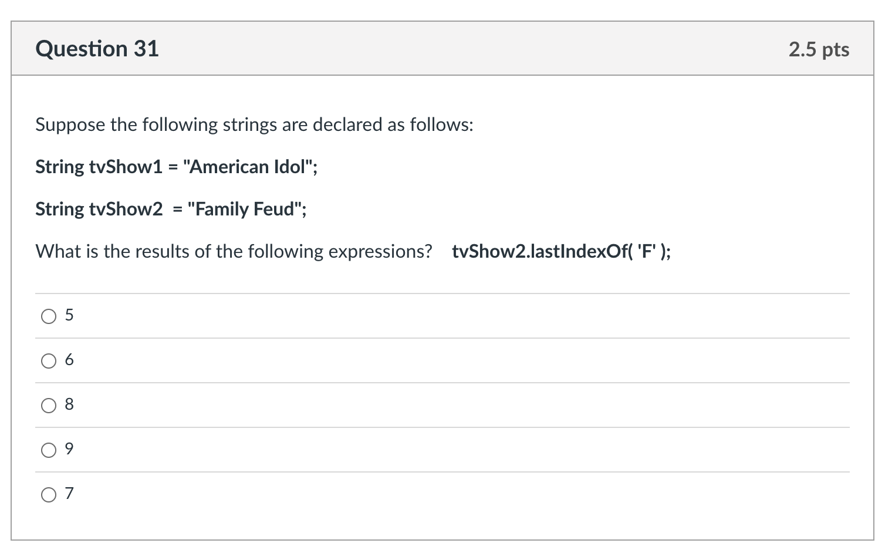Click the answer label text "6"
885x560 pixels.
69,360
